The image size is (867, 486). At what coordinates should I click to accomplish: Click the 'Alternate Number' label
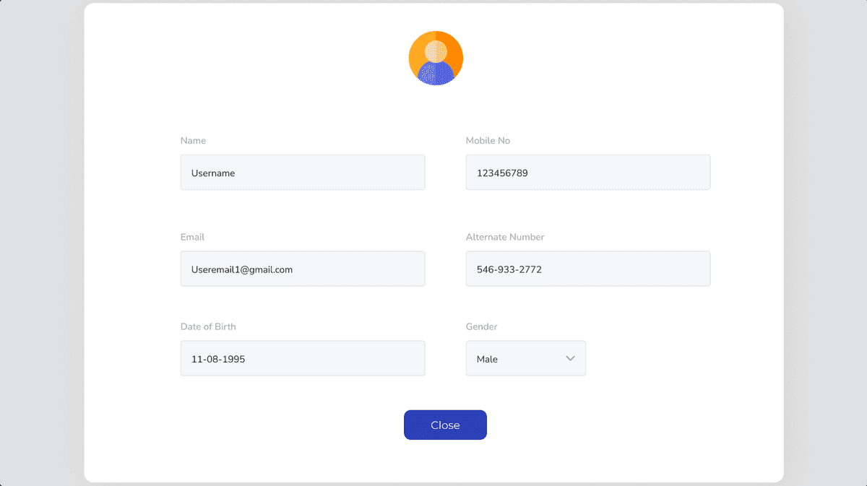pyautogui.click(x=505, y=237)
